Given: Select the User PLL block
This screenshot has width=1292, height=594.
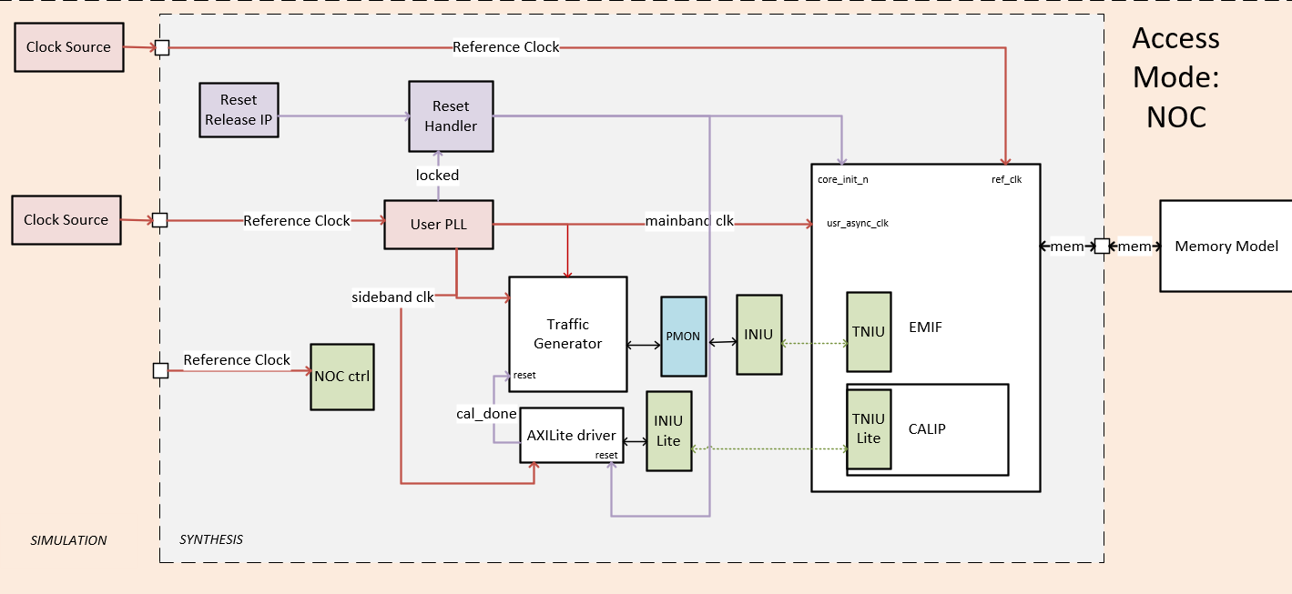Looking at the screenshot, I should tap(438, 223).
